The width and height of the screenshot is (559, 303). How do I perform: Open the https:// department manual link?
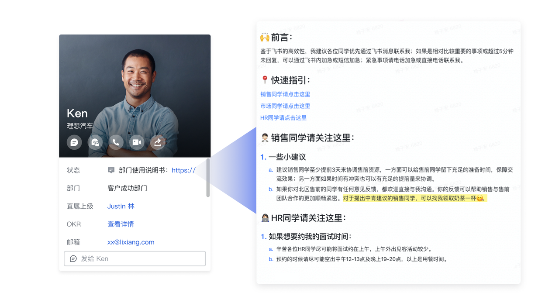183,170
